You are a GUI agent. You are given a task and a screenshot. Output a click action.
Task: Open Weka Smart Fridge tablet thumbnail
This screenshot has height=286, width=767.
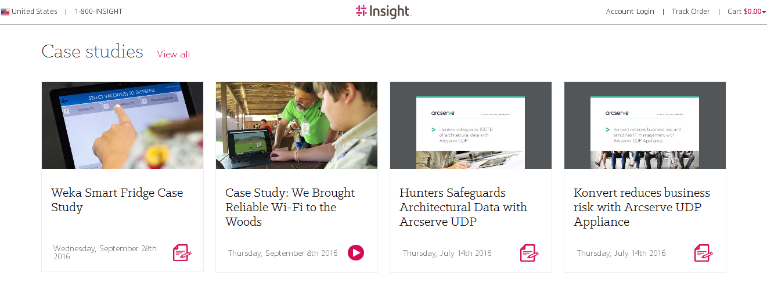pos(123,125)
